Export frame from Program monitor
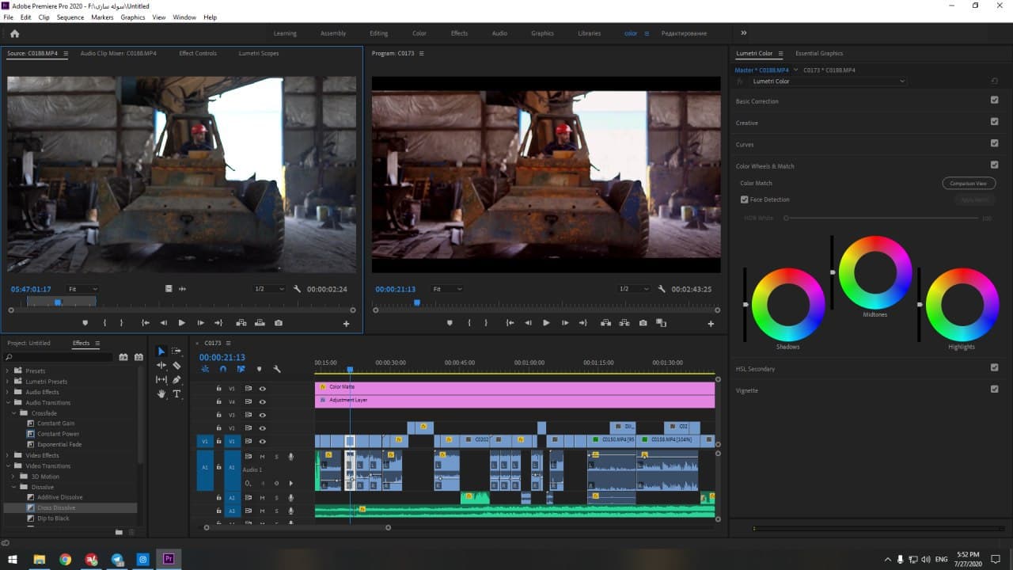Viewport: 1013px width, 570px height. [x=643, y=323]
